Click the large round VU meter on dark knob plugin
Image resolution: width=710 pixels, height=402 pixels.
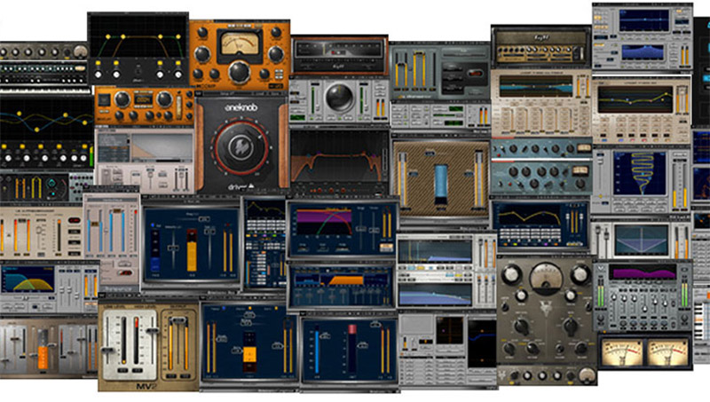(x=546, y=279)
